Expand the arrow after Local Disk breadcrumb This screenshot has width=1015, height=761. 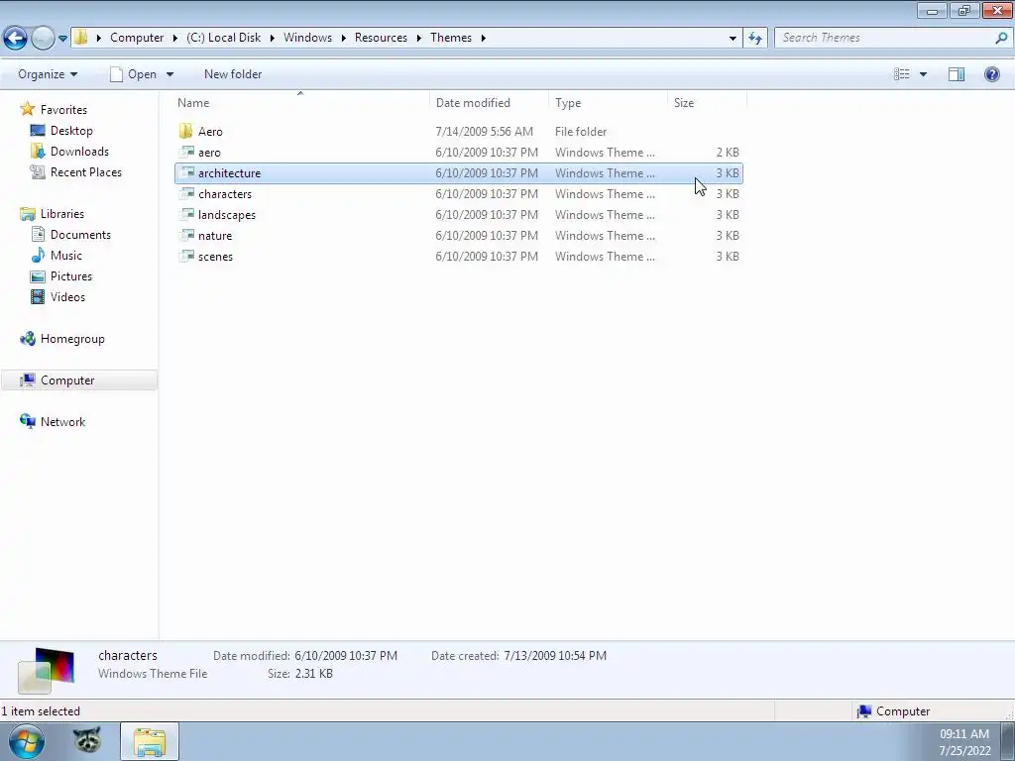(272, 39)
